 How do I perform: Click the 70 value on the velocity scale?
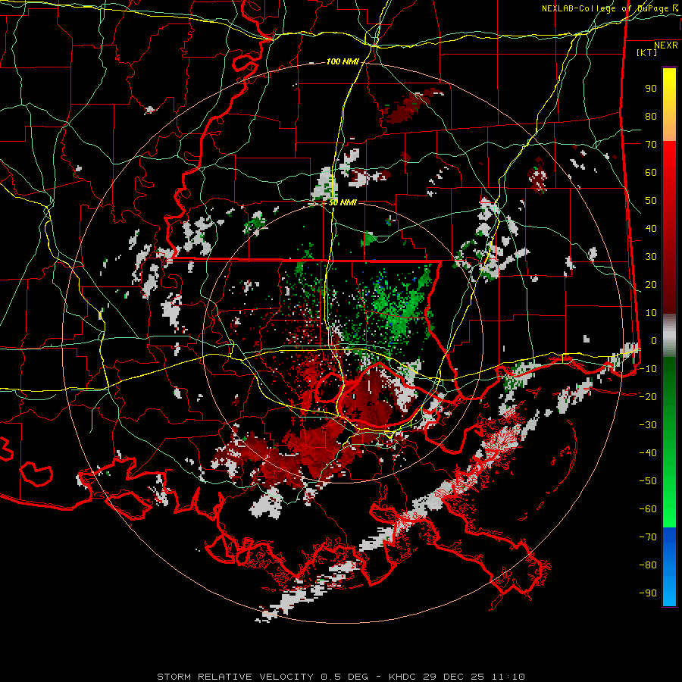651,145
